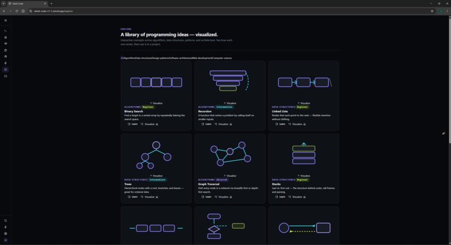Click the 'Stacks' card title
The image size is (451, 245).
(x=276, y=184)
